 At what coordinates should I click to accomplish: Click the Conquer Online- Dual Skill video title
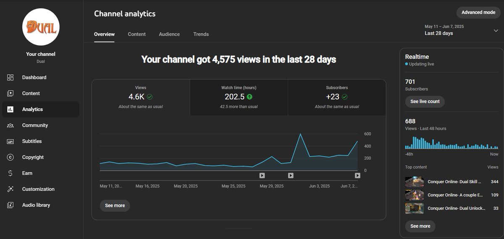tap(454, 182)
